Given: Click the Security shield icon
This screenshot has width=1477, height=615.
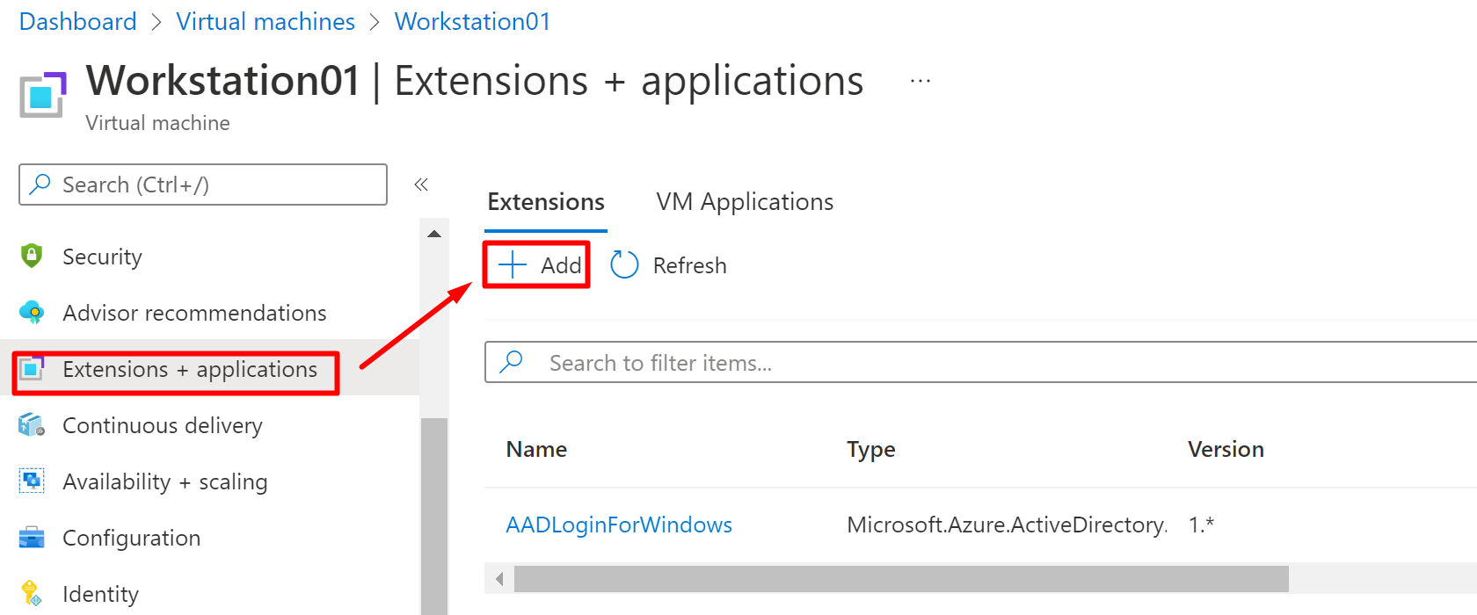Looking at the screenshot, I should tap(32, 257).
